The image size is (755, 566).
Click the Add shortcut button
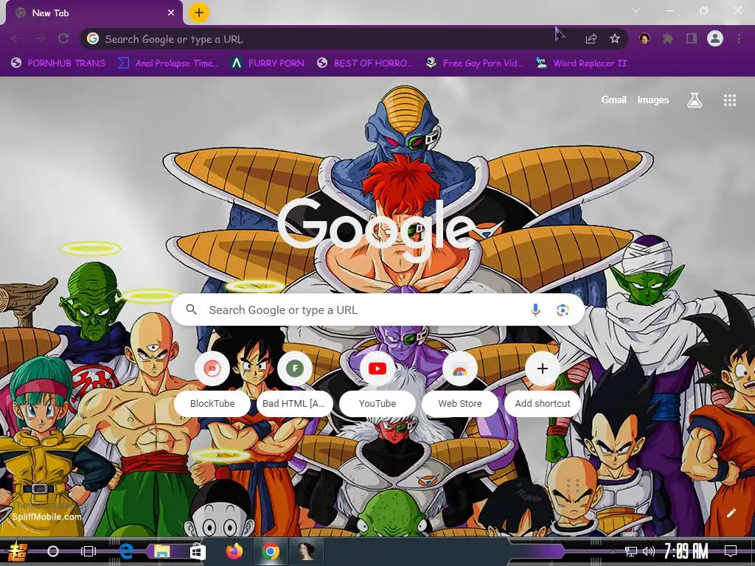[x=543, y=385]
